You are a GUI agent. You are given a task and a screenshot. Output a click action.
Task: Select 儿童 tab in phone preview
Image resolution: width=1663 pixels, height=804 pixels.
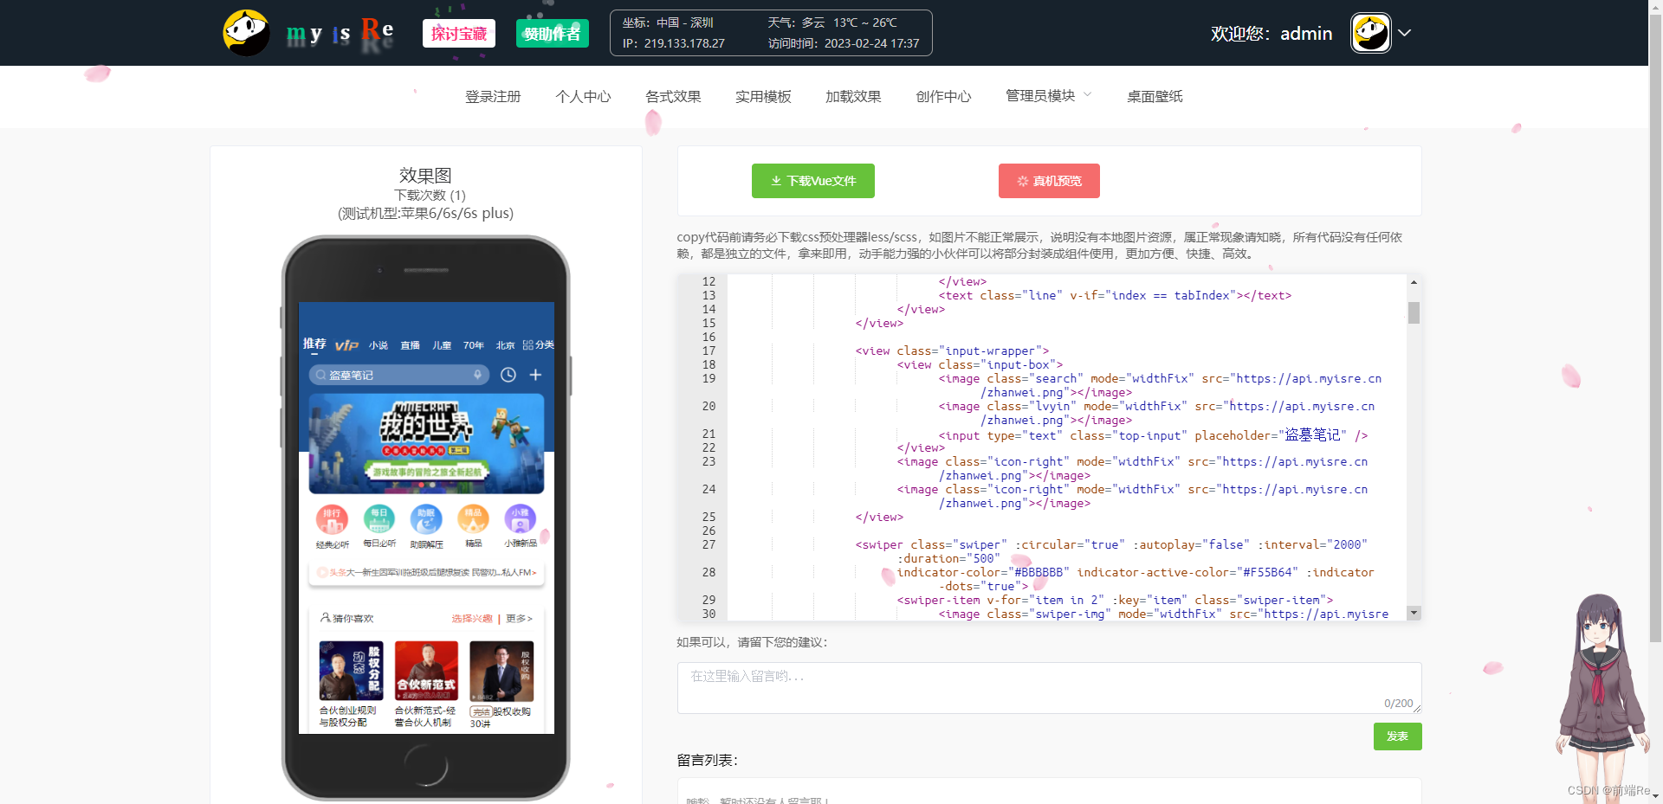(x=442, y=345)
